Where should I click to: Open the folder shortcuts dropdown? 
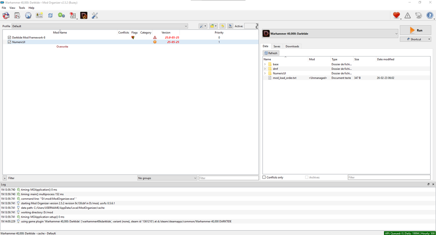click(x=213, y=26)
